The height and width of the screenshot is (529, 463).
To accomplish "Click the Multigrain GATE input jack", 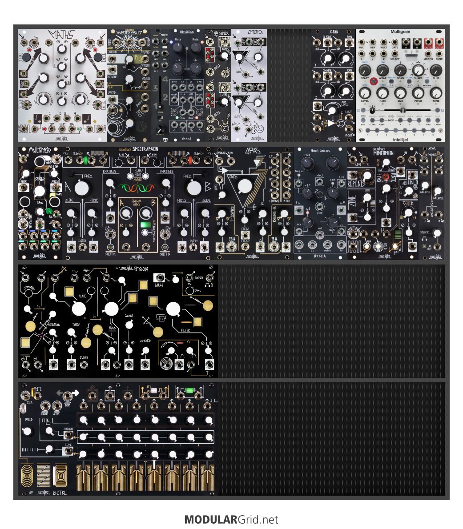I will (395, 43).
